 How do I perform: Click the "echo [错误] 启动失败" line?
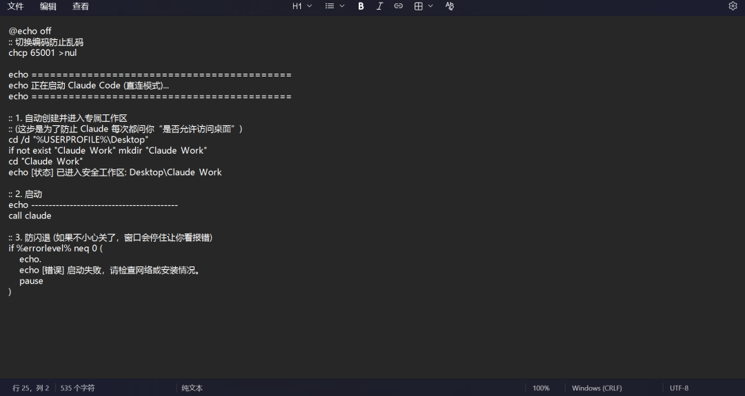pos(110,270)
